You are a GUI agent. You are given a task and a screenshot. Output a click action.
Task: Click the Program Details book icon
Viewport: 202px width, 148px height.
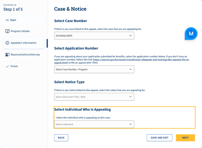tap(7, 31)
